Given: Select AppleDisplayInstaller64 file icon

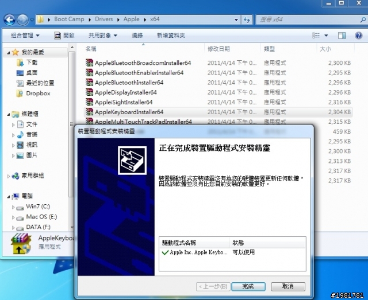Looking at the screenshot, I should click(x=89, y=92).
